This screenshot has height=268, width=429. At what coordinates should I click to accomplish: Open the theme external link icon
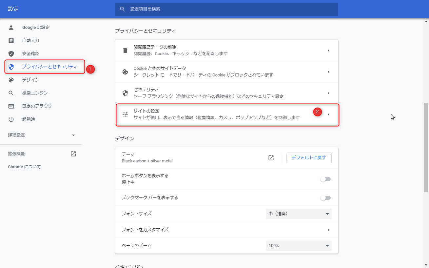271,158
